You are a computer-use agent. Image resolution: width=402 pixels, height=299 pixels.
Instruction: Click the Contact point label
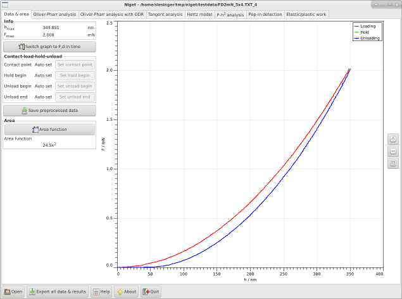pos(18,64)
